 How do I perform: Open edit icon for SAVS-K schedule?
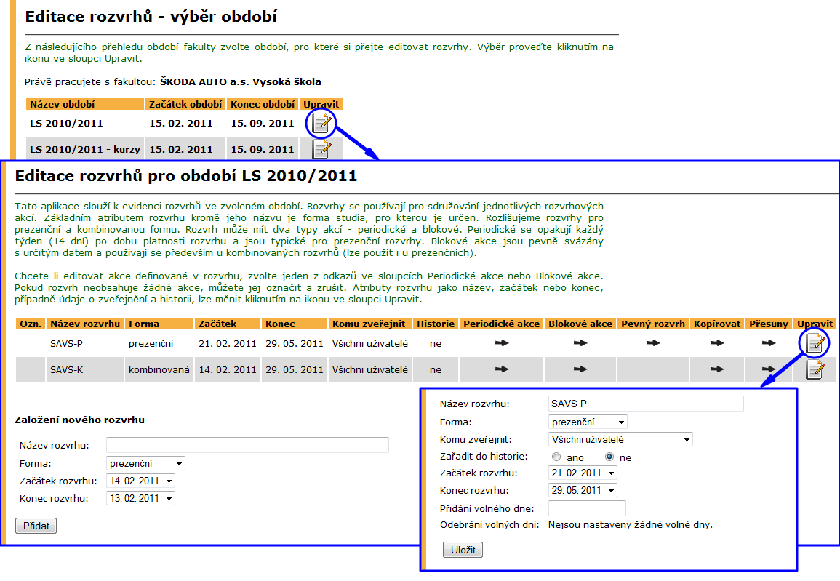pyautogui.click(x=815, y=369)
